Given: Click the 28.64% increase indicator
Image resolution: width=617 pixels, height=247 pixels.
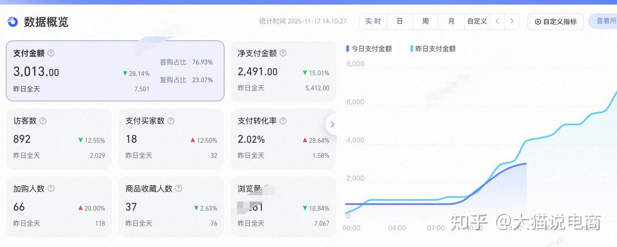Looking at the screenshot, I should pos(316,140).
